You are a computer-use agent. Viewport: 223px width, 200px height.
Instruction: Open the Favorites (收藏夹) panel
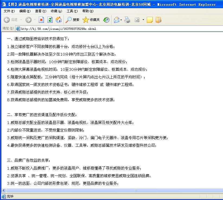point(91,20)
